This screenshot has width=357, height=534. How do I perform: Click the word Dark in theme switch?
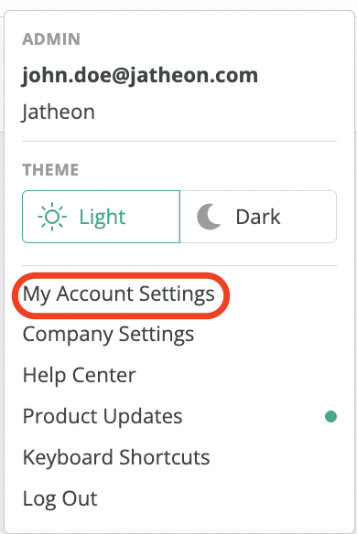[258, 217]
